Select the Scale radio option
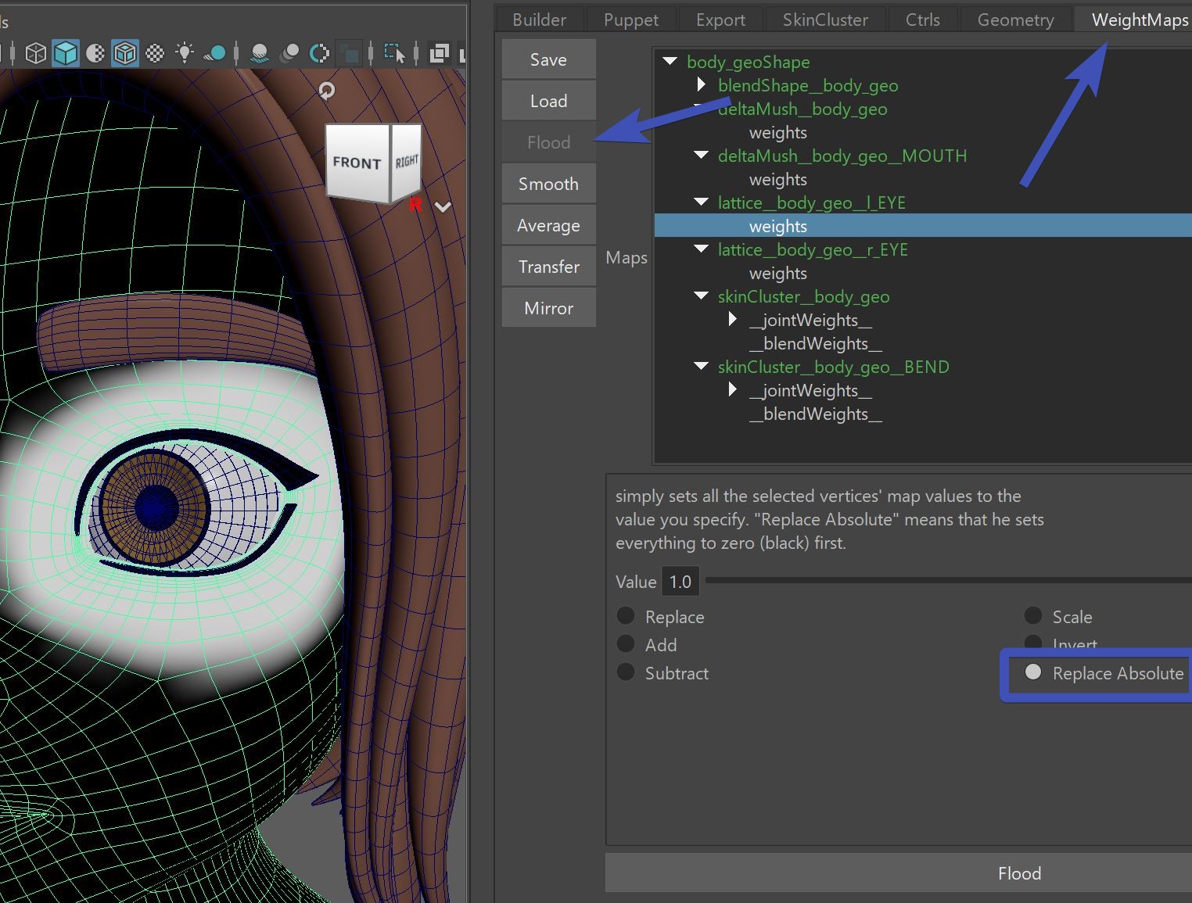The height and width of the screenshot is (903, 1192). (x=1033, y=616)
